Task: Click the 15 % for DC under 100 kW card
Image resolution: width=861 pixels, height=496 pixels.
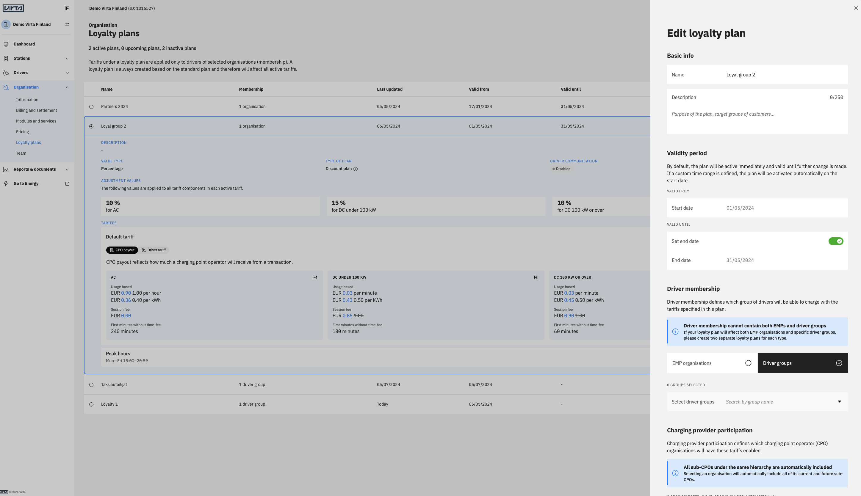Action: pyautogui.click(x=436, y=206)
